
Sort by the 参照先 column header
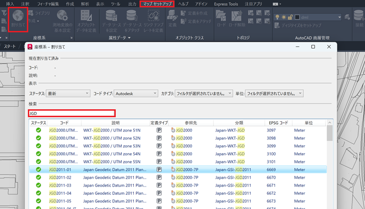[x=191, y=123]
